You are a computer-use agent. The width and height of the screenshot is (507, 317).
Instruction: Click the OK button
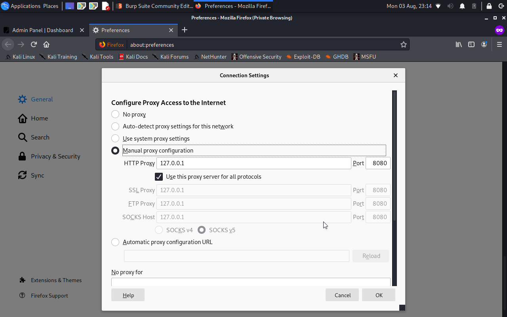378,295
